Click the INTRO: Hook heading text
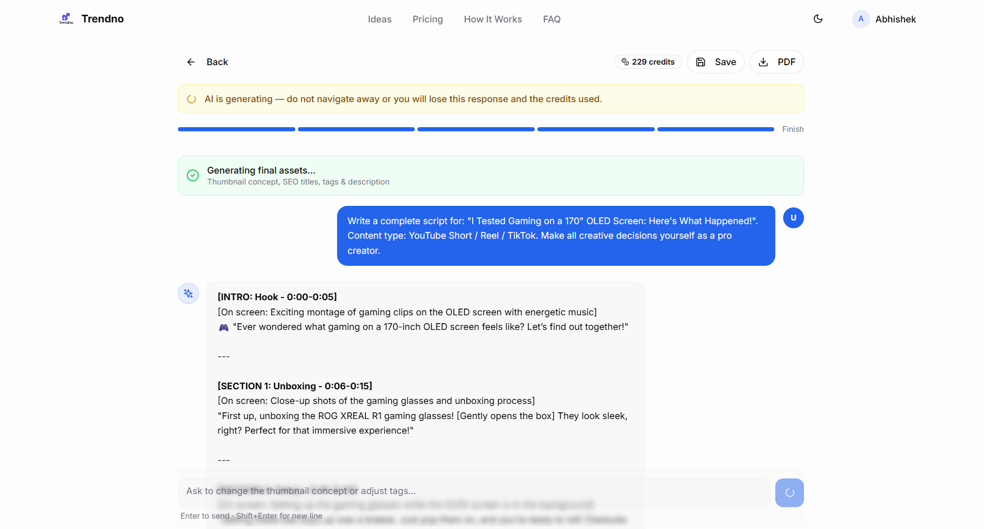The width and height of the screenshot is (984, 529). click(277, 297)
